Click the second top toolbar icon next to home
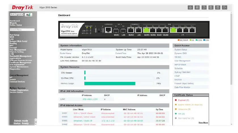238x133 pixels. [197, 7]
